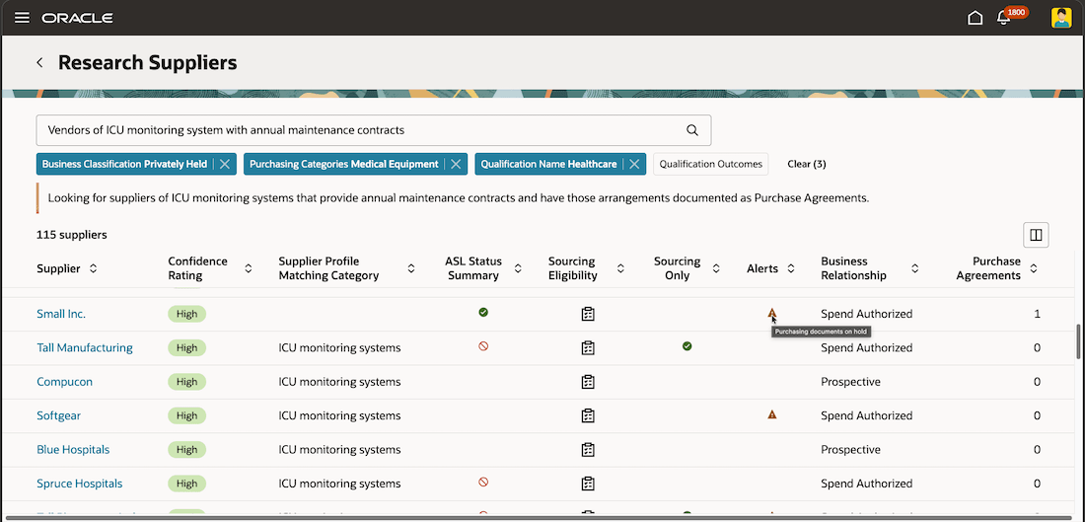Viewport: 1085px width, 522px height.
Task: Open the user profile avatar
Action: (x=1060, y=18)
